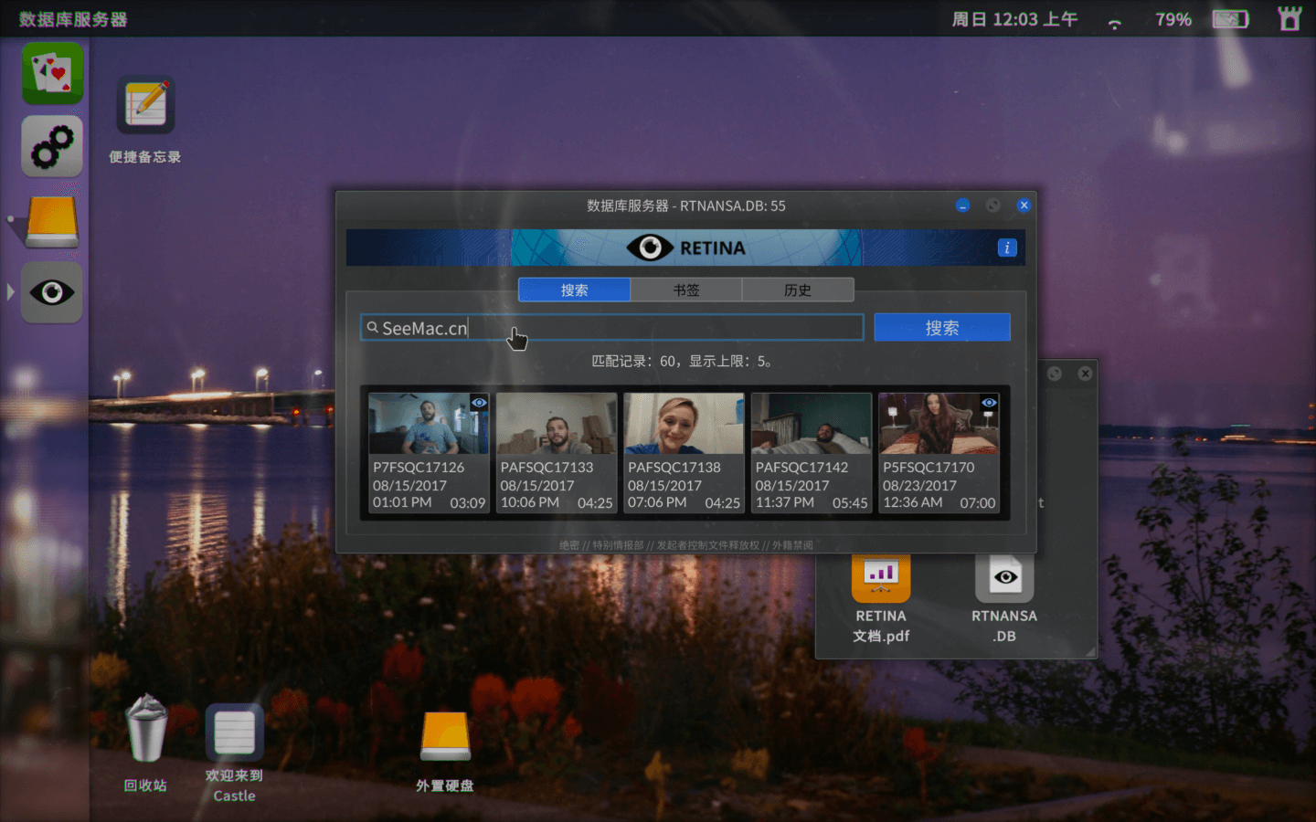Click the yellow drive icon in dock
The image size is (1316, 822).
(x=52, y=221)
